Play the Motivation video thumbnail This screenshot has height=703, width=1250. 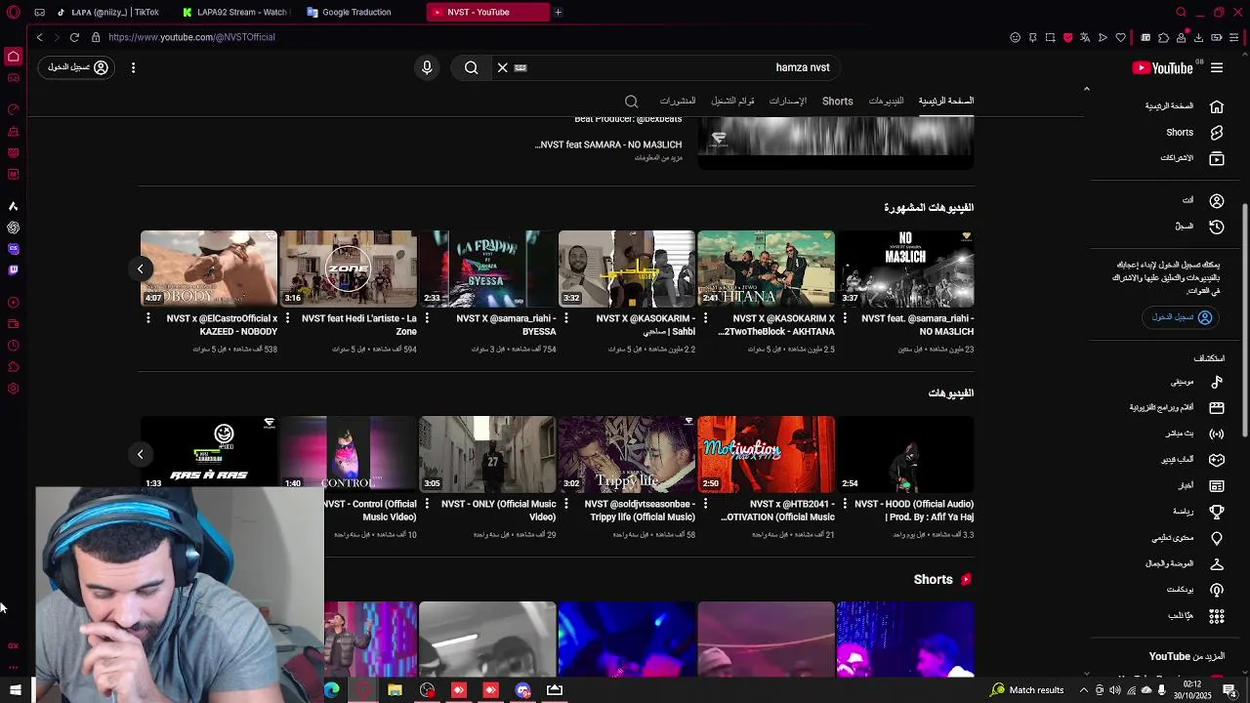coord(767,454)
